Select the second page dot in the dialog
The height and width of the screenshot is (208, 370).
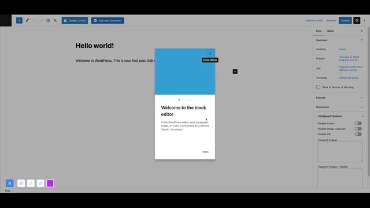click(183, 99)
